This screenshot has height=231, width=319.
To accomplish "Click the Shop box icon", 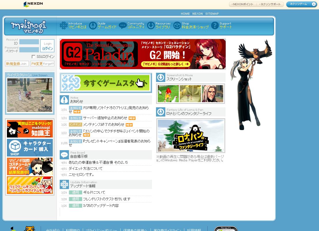I will pos(177,26).
